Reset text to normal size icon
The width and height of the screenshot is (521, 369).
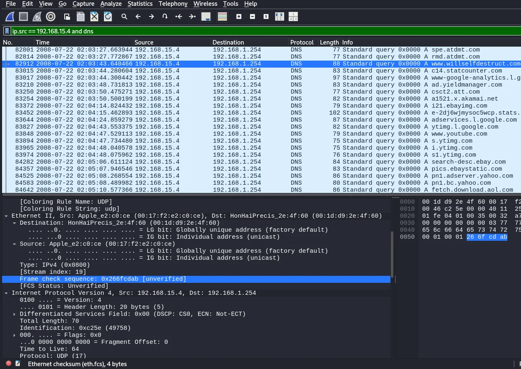tap(266, 16)
